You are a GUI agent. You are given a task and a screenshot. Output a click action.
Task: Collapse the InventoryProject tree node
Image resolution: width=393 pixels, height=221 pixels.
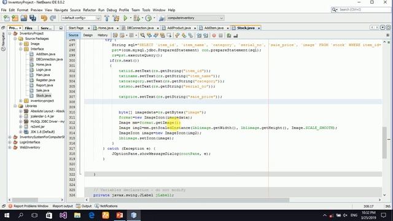point(10,33)
